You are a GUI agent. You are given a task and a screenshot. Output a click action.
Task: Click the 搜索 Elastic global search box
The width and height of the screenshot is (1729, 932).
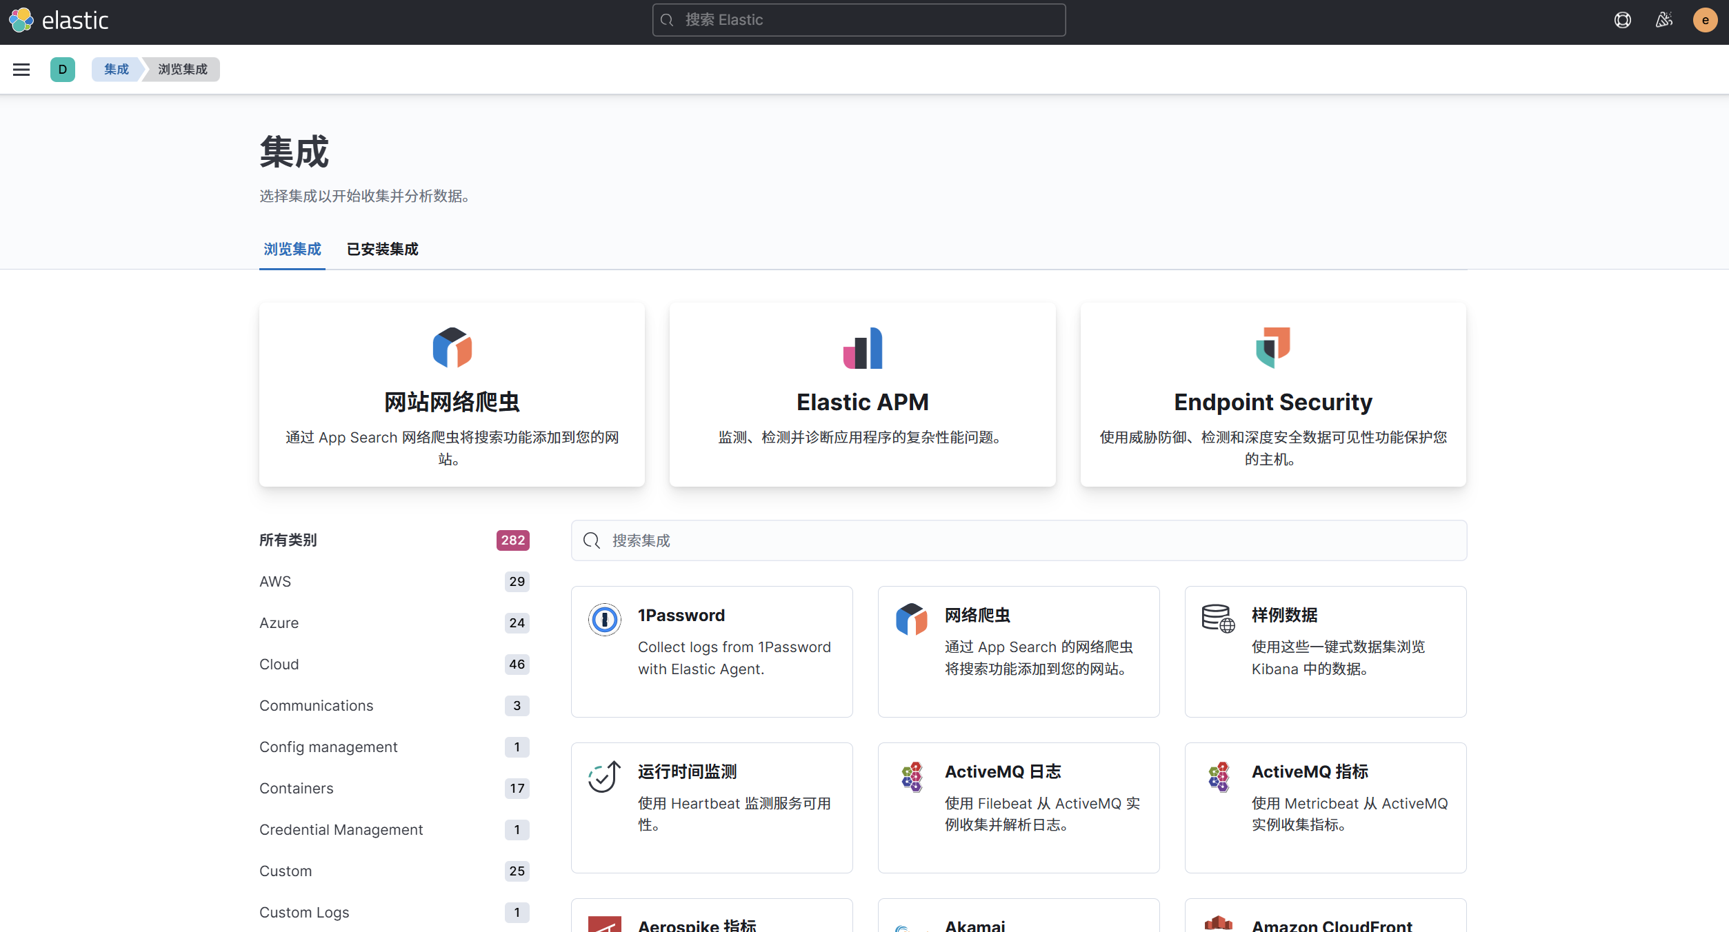[859, 20]
